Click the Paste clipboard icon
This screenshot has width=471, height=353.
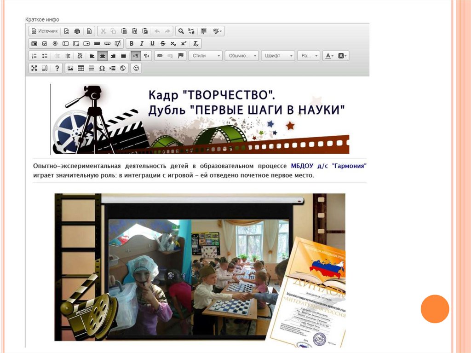(124, 31)
